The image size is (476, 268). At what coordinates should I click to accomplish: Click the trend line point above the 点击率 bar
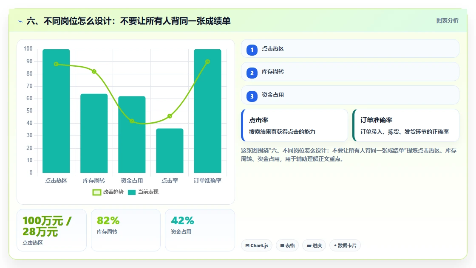point(170,116)
